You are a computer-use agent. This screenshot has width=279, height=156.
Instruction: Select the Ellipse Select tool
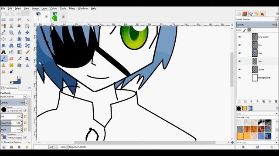coord(11,19)
